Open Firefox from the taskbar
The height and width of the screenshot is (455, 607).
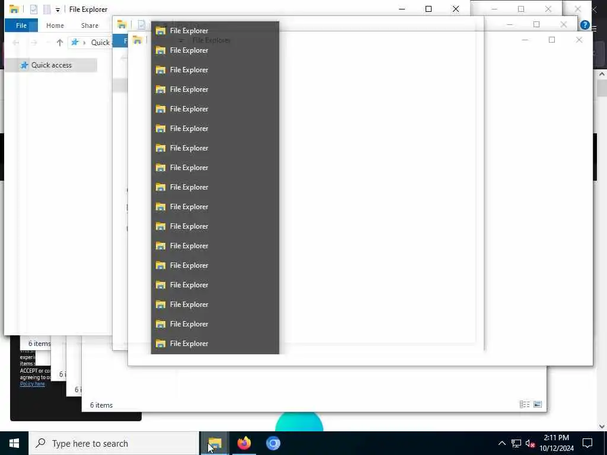pos(244,443)
